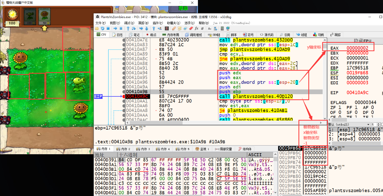Click the Pause execution toolbar icon

(121, 28)
